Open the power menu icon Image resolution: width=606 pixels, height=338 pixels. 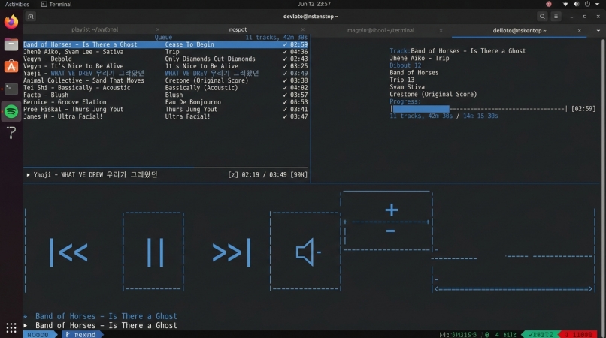coord(587,4)
